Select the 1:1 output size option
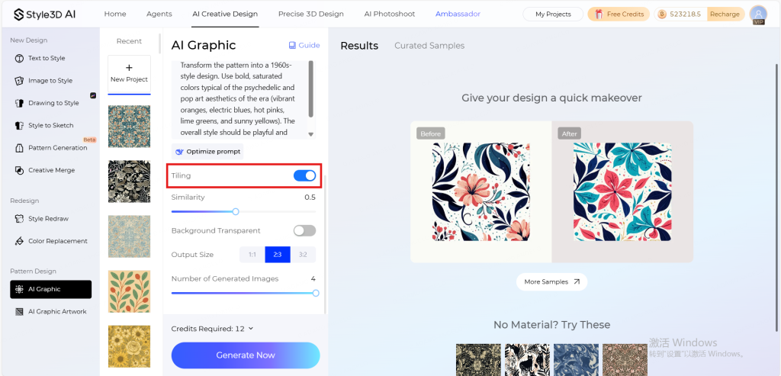 click(252, 255)
